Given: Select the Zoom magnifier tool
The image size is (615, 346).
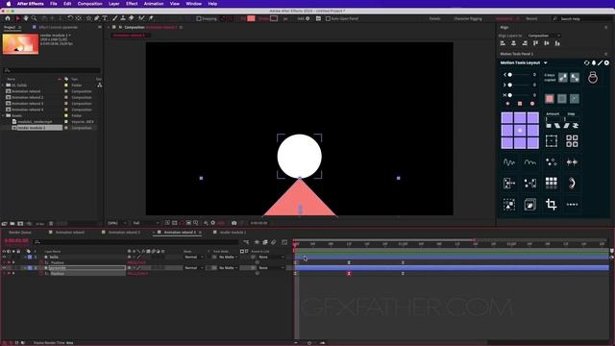Looking at the screenshot, I should 35,18.
